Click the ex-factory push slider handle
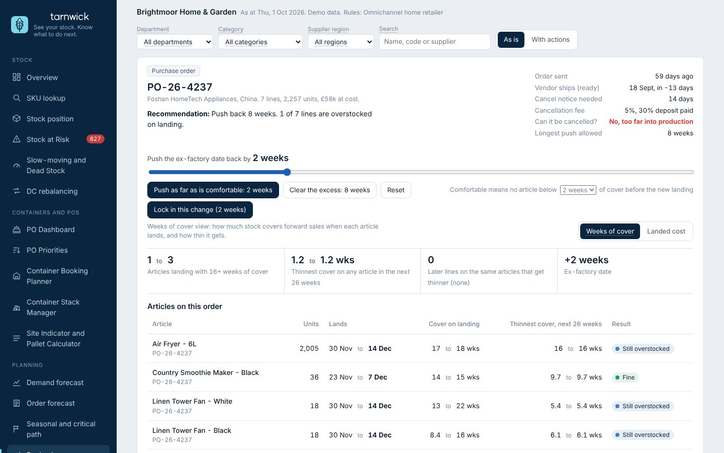The image size is (724, 453). [x=287, y=172]
